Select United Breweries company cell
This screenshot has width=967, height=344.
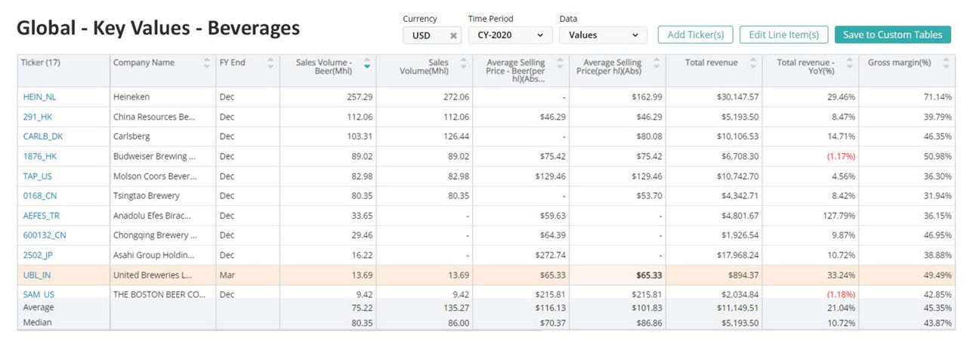162,275
